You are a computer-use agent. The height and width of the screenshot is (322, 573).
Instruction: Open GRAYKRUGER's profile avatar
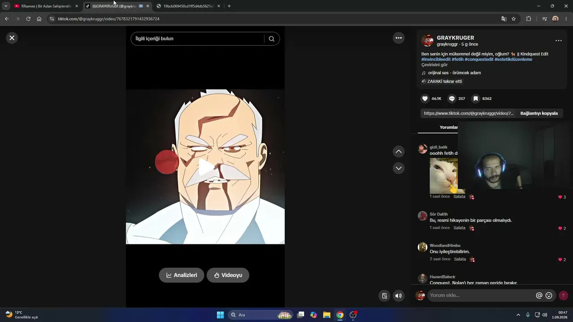click(428, 41)
